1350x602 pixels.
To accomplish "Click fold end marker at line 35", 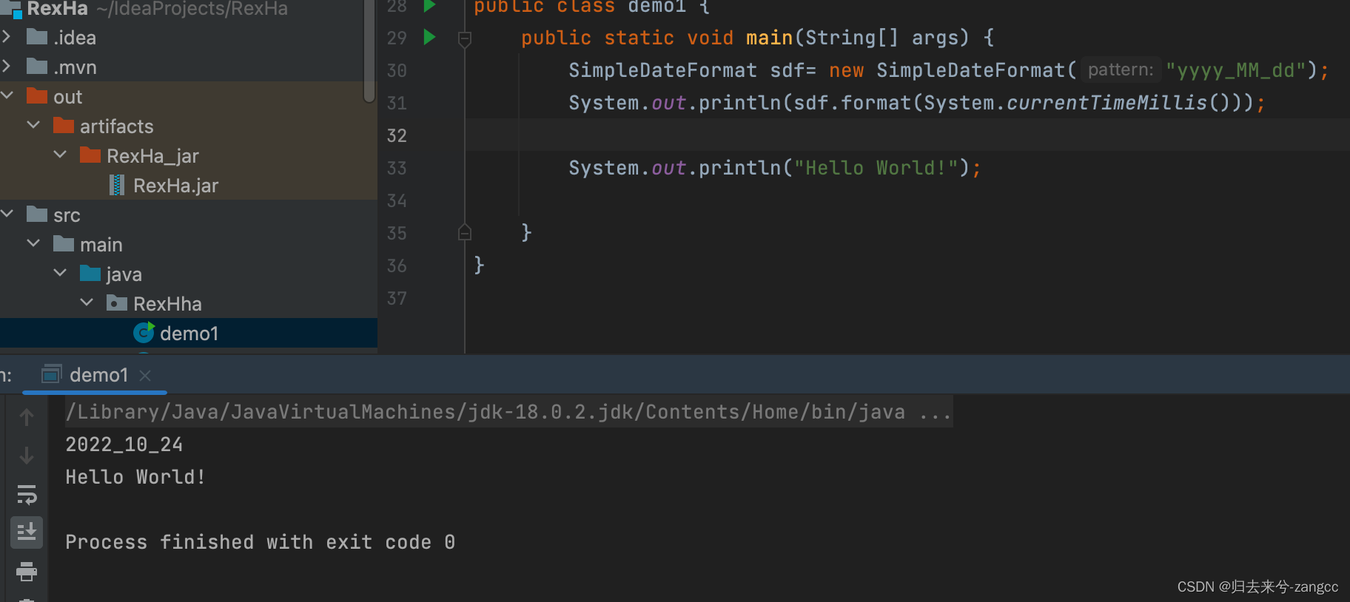I will point(465,232).
